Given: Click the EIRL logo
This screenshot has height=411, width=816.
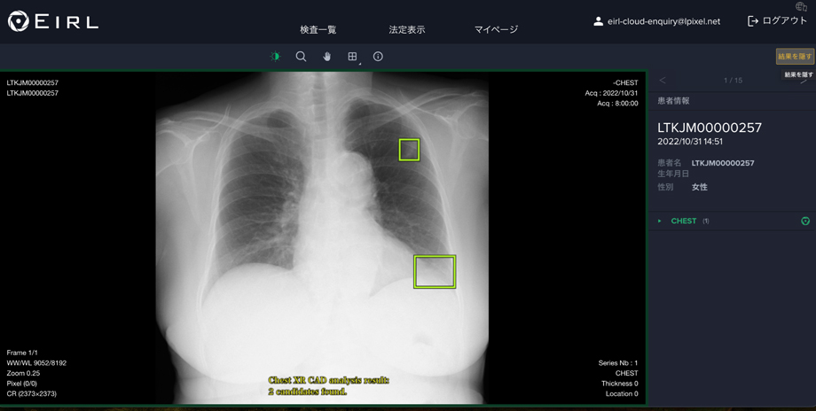Looking at the screenshot, I should 53,21.
